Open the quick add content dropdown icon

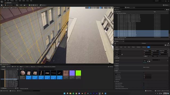point(17,5)
